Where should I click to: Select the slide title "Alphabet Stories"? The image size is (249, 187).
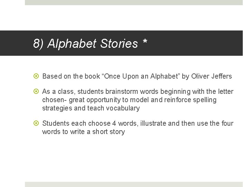[92, 44]
